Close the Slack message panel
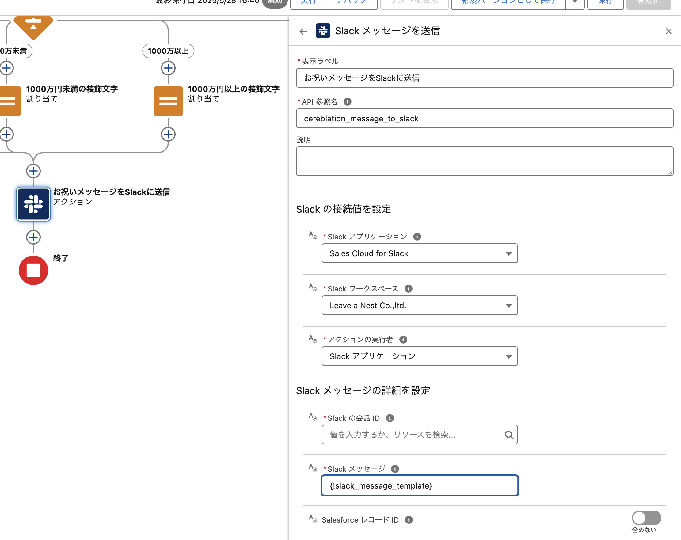Screen dimensions: 681x540 [668, 31]
